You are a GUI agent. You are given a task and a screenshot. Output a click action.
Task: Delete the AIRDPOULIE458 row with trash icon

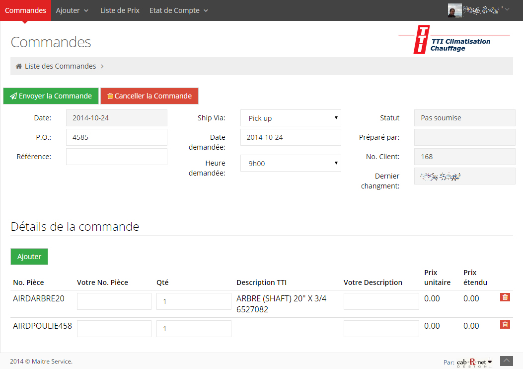(x=505, y=325)
